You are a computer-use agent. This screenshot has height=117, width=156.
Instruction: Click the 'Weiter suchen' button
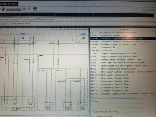tap(104, 116)
